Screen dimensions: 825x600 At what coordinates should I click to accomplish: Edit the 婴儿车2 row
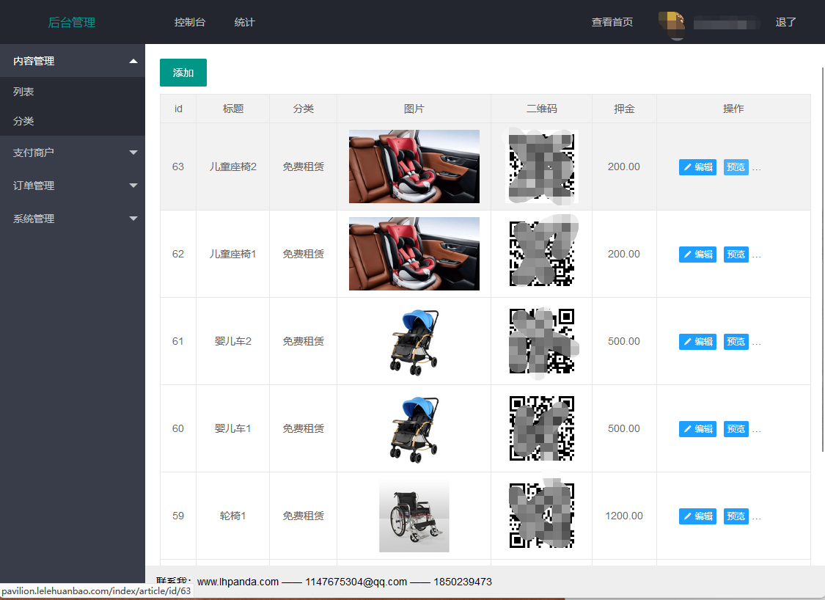(697, 342)
